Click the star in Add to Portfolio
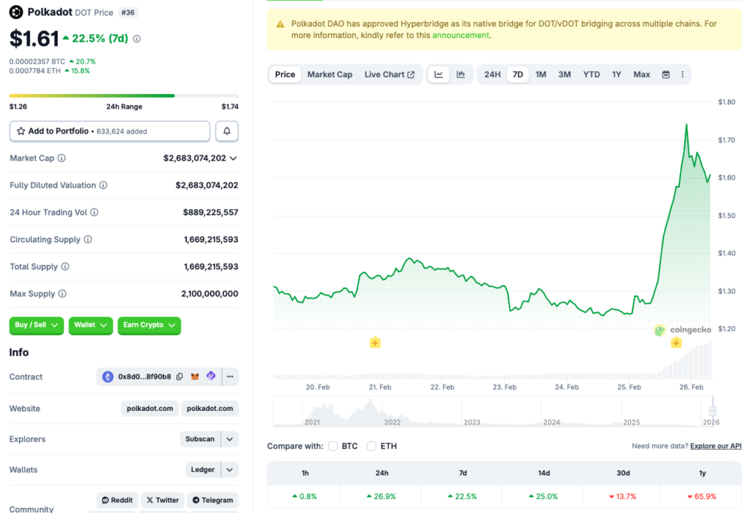 (21, 131)
